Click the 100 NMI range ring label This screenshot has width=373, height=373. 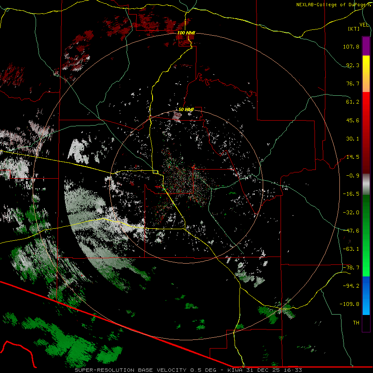tap(186, 33)
